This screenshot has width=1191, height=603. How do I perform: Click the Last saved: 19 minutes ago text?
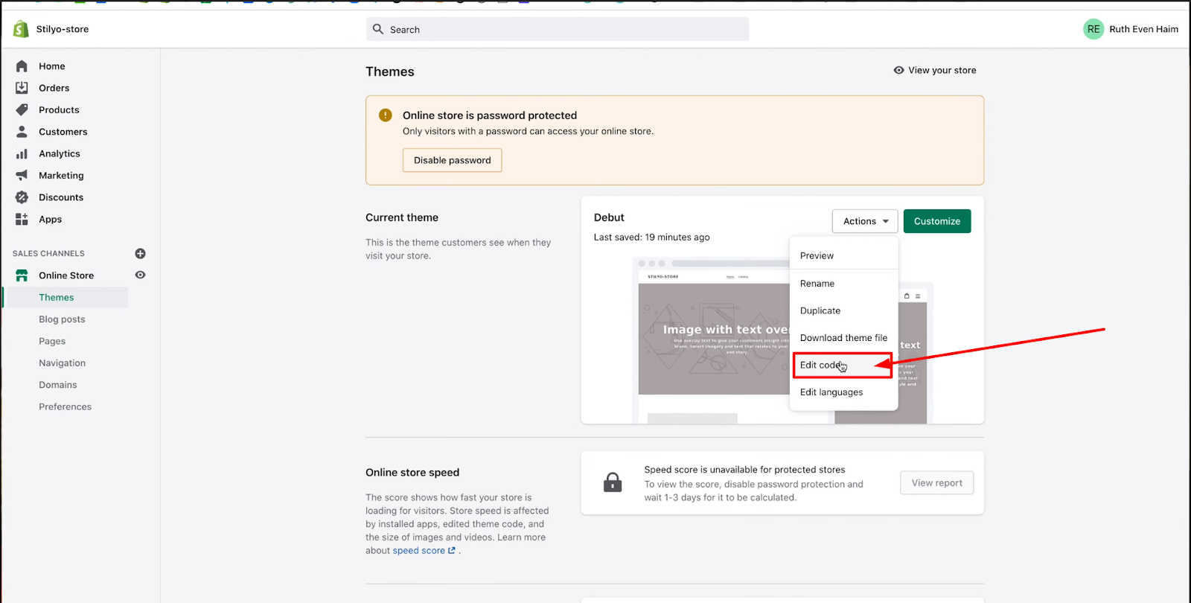click(x=651, y=237)
